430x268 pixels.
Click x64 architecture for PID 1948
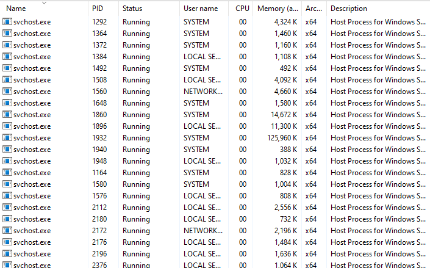[311, 161]
